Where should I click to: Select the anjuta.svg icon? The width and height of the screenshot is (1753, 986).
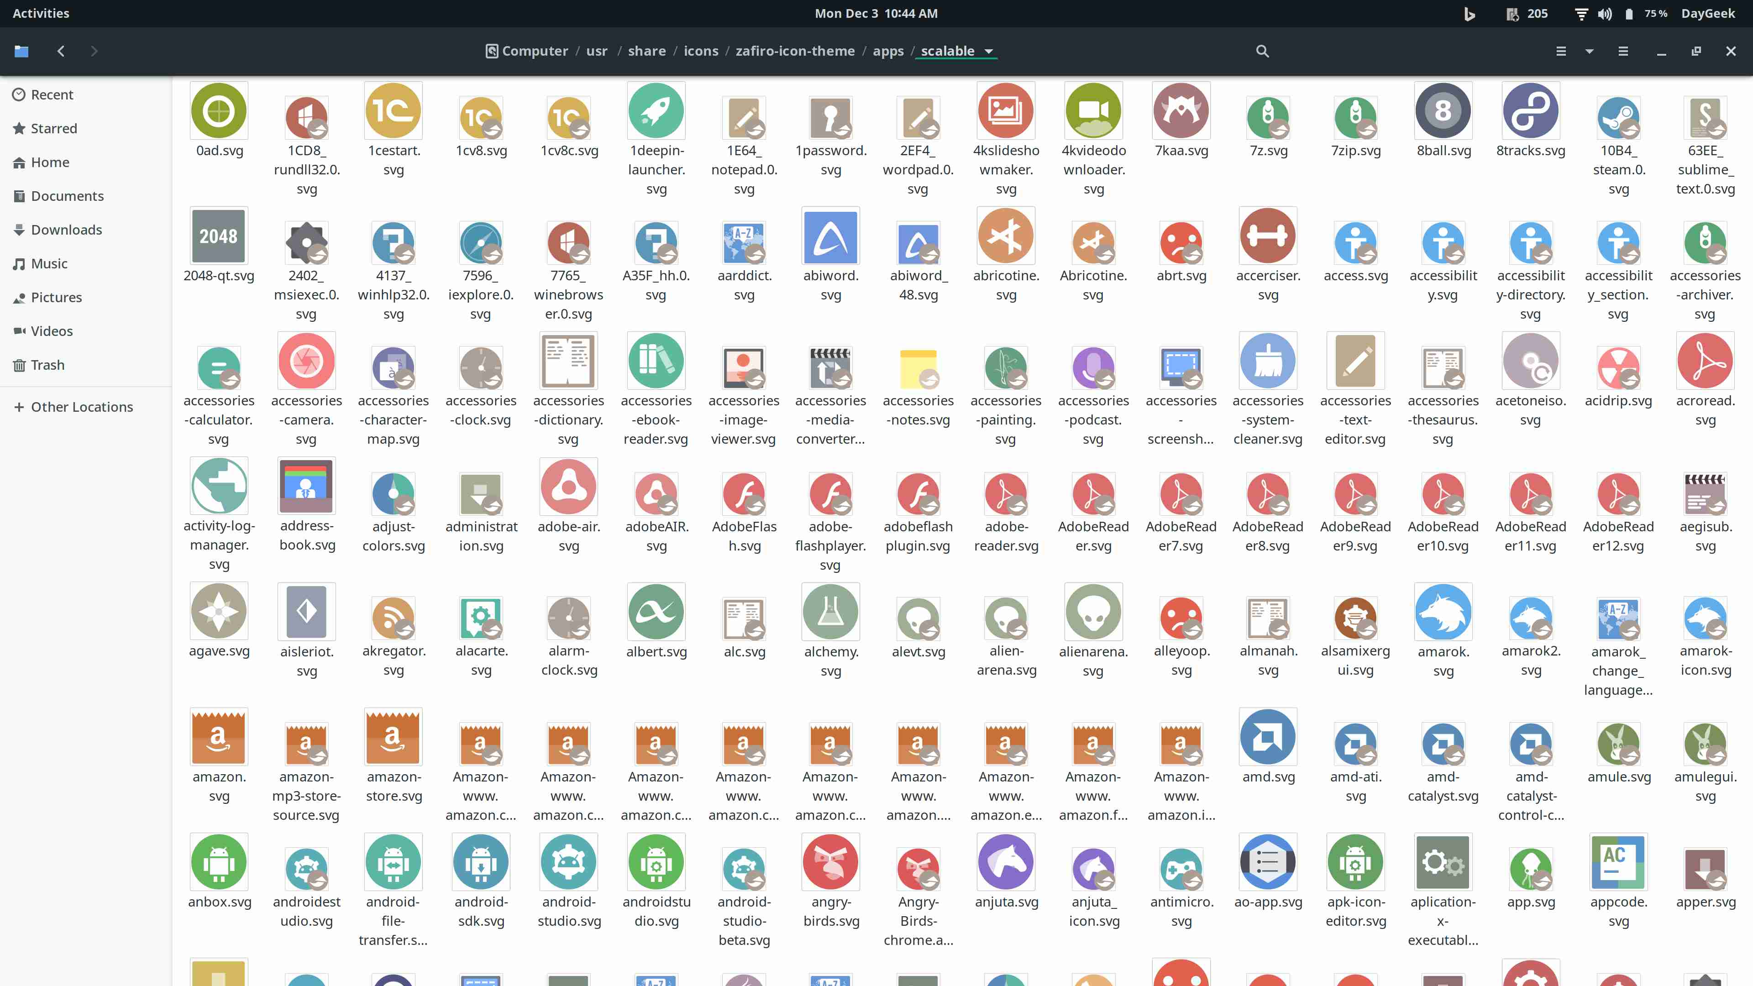pos(1006,862)
